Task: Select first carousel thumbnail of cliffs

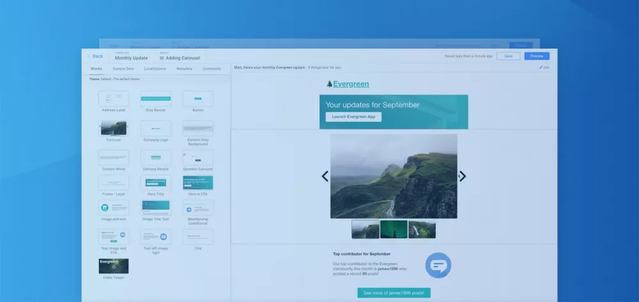Action: tap(366, 229)
